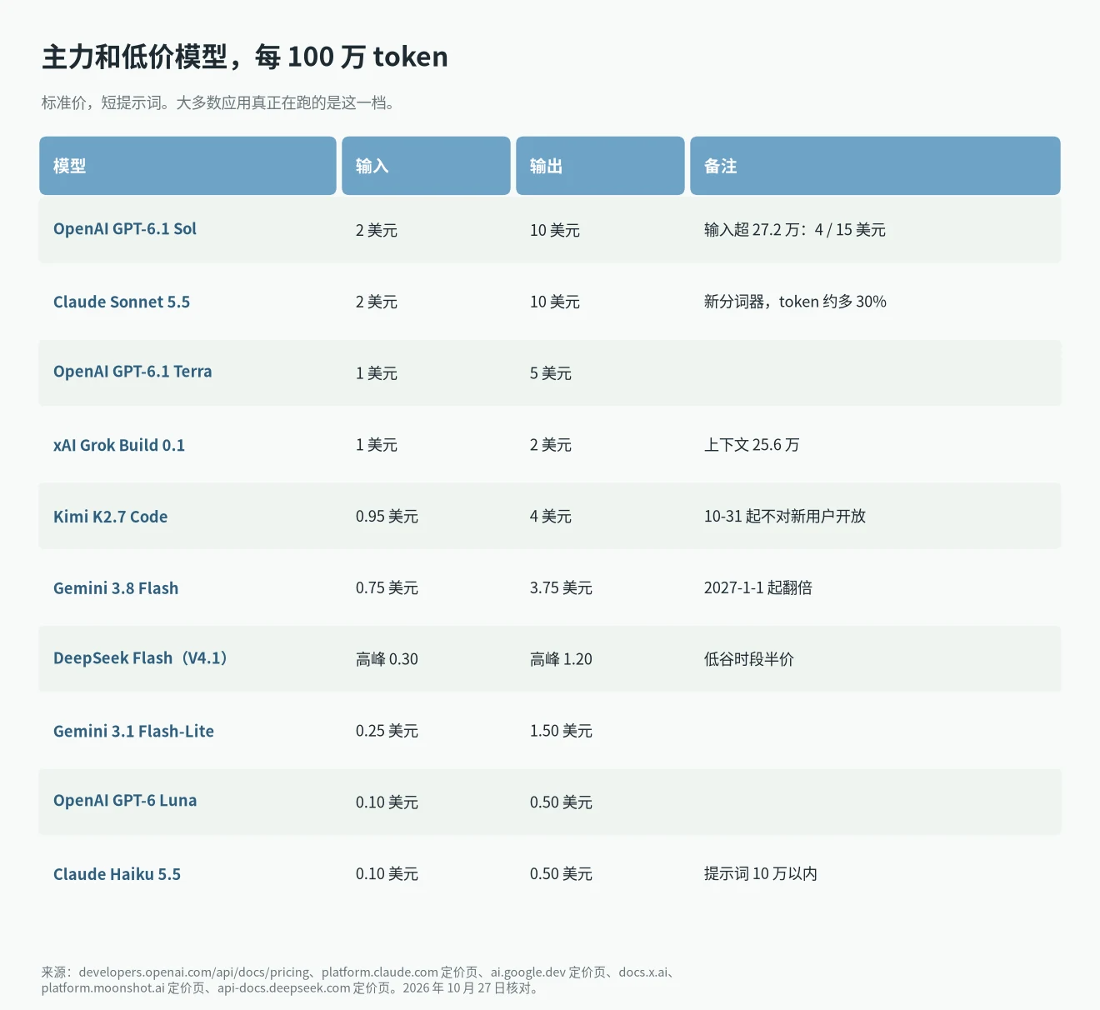Click Gemini 3.1 Flash-Lite's input price 0.25 美元
This screenshot has height=1010, width=1100.
387,731
